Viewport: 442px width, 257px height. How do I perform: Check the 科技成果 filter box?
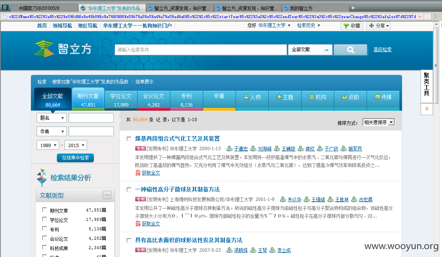click(44, 247)
